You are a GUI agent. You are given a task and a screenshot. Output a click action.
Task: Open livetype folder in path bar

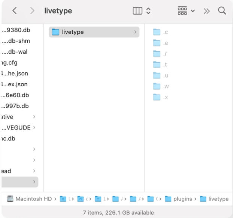click(x=214, y=199)
